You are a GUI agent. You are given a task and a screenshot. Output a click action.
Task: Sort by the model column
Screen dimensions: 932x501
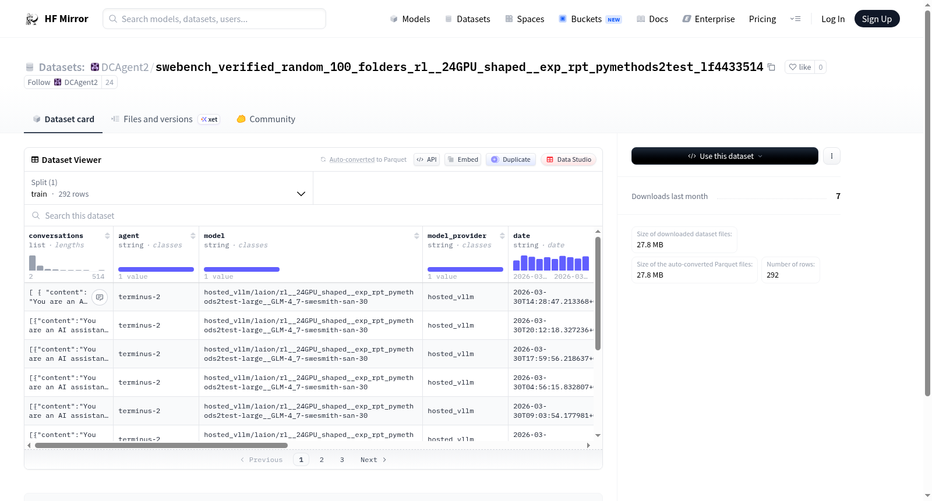click(416, 236)
